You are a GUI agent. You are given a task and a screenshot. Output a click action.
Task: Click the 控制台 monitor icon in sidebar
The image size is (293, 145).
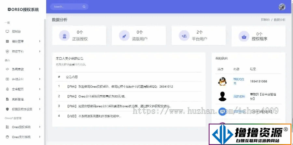coord(7,31)
